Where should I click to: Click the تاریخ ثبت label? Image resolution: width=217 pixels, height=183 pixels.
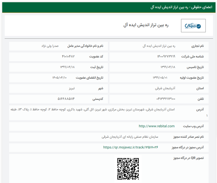coord(97,67)
